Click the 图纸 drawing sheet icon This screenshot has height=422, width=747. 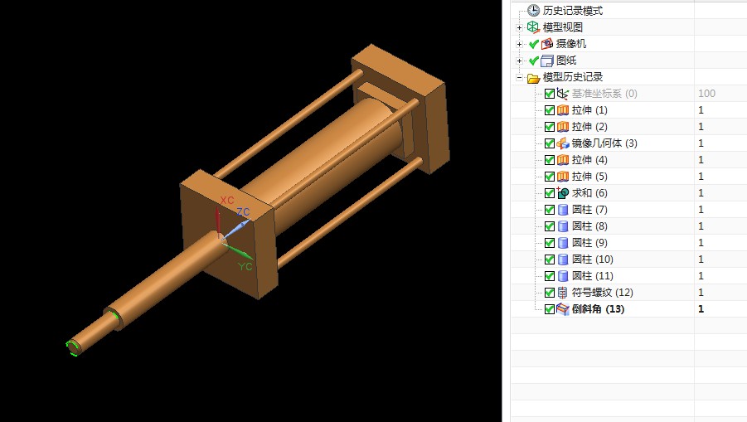(547, 61)
